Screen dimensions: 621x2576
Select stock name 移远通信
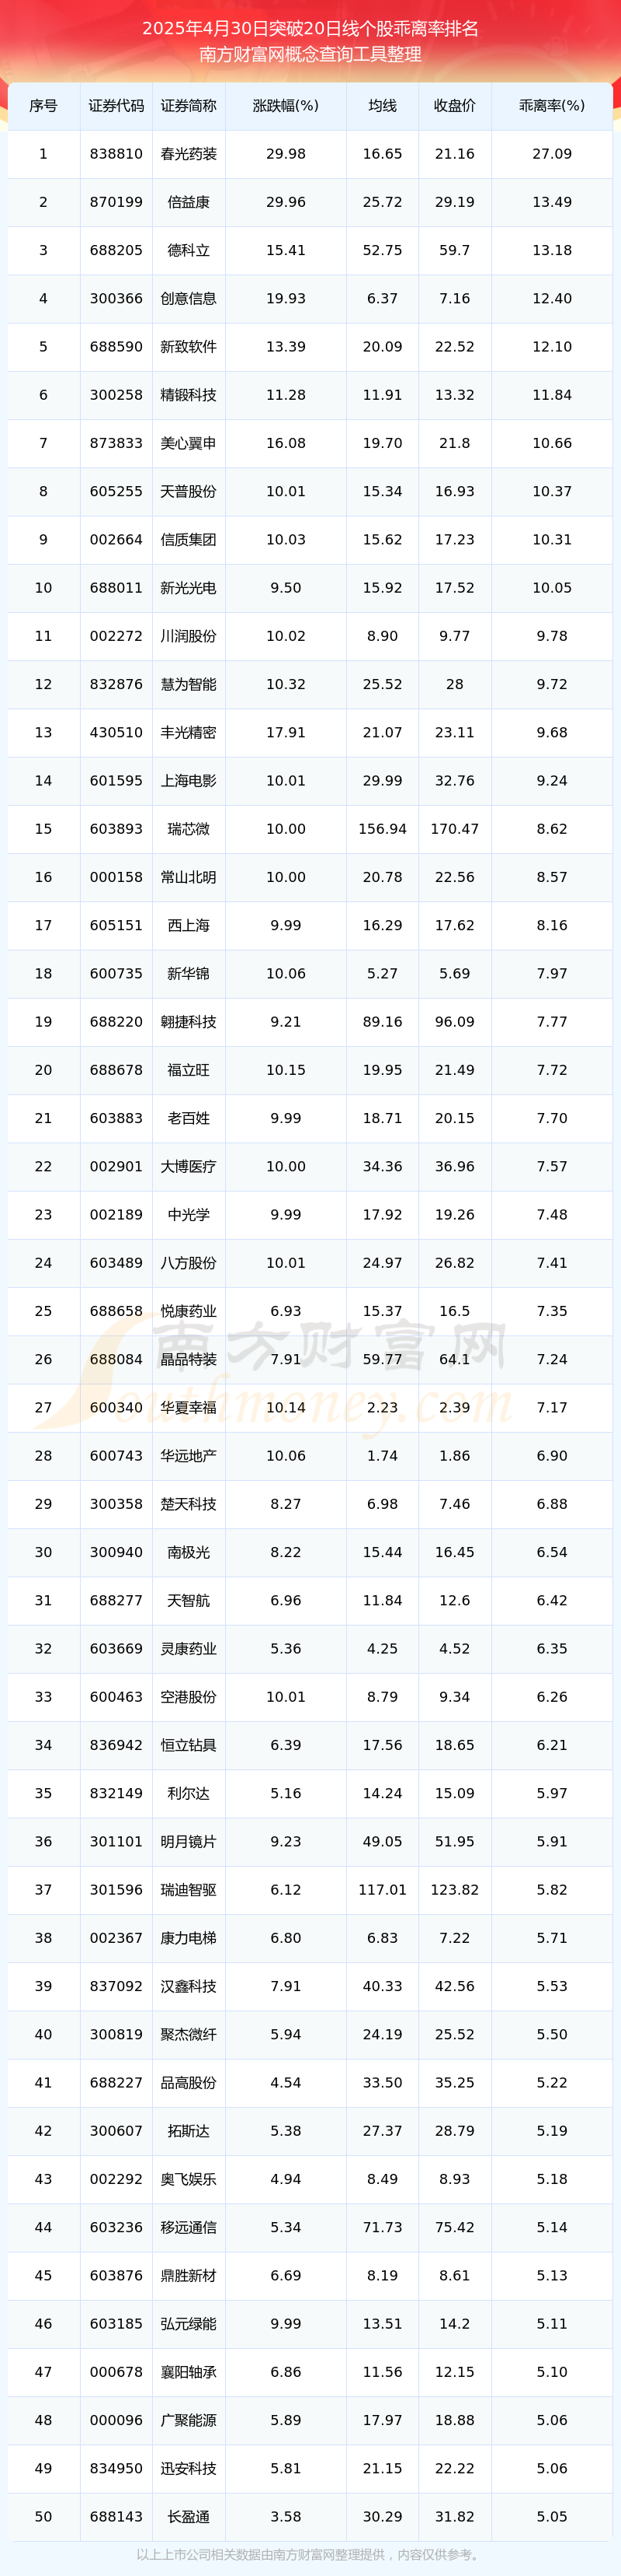(x=189, y=2228)
